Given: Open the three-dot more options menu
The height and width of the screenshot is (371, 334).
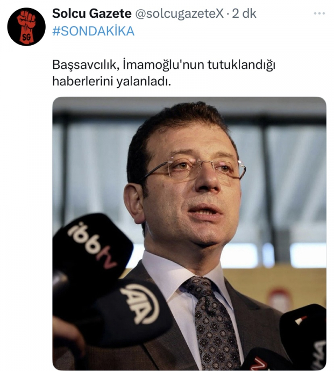Looking at the screenshot, I should pos(319,13).
